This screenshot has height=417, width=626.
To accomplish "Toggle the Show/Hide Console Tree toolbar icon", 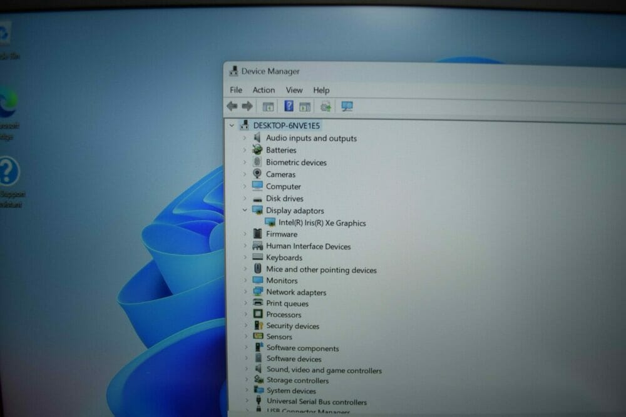I will [x=268, y=106].
